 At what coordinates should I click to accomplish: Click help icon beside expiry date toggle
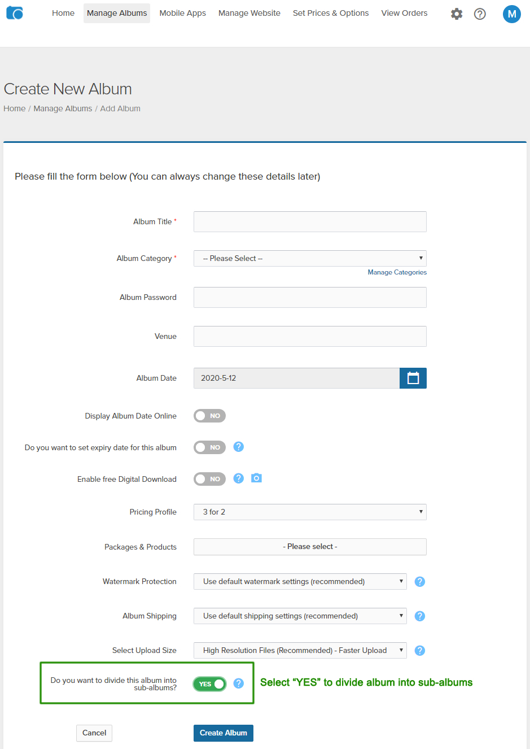tap(239, 447)
